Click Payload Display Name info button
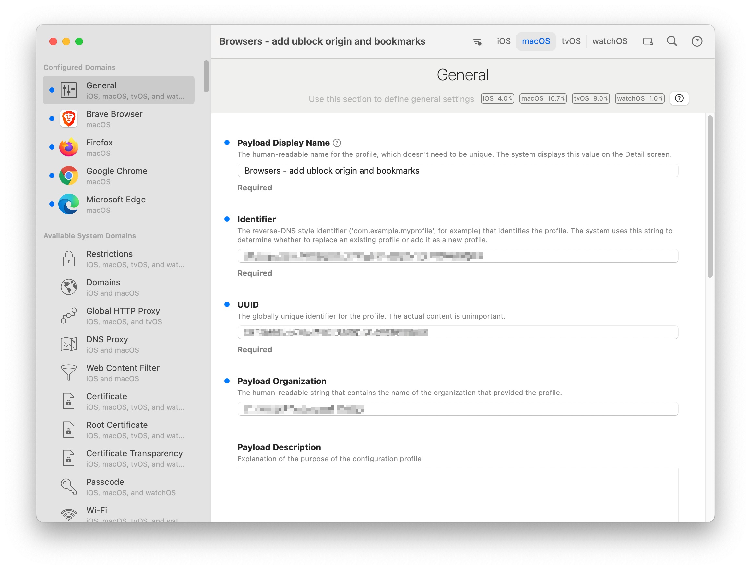Image resolution: width=751 pixels, height=570 pixels. click(x=337, y=143)
